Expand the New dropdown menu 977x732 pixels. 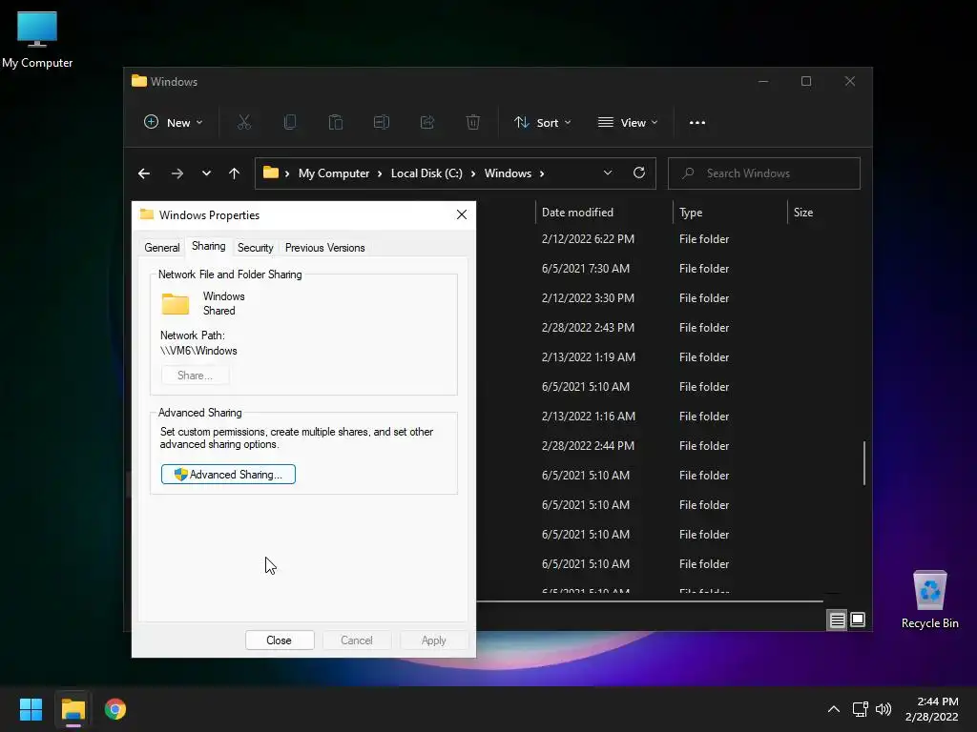174,123
